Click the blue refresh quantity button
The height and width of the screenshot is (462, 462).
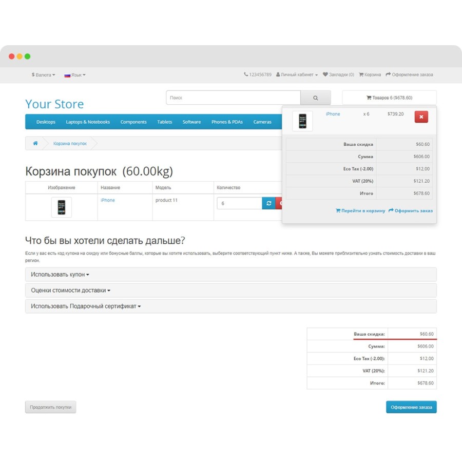[268, 203]
